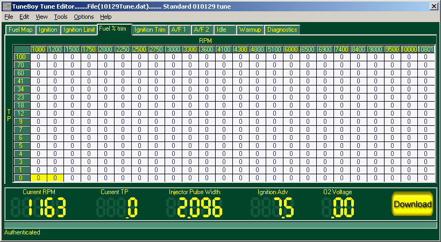Viewport: 441px width, 242px height.
Task: Click the Current RPM 1163 readout
Action: coord(39,208)
